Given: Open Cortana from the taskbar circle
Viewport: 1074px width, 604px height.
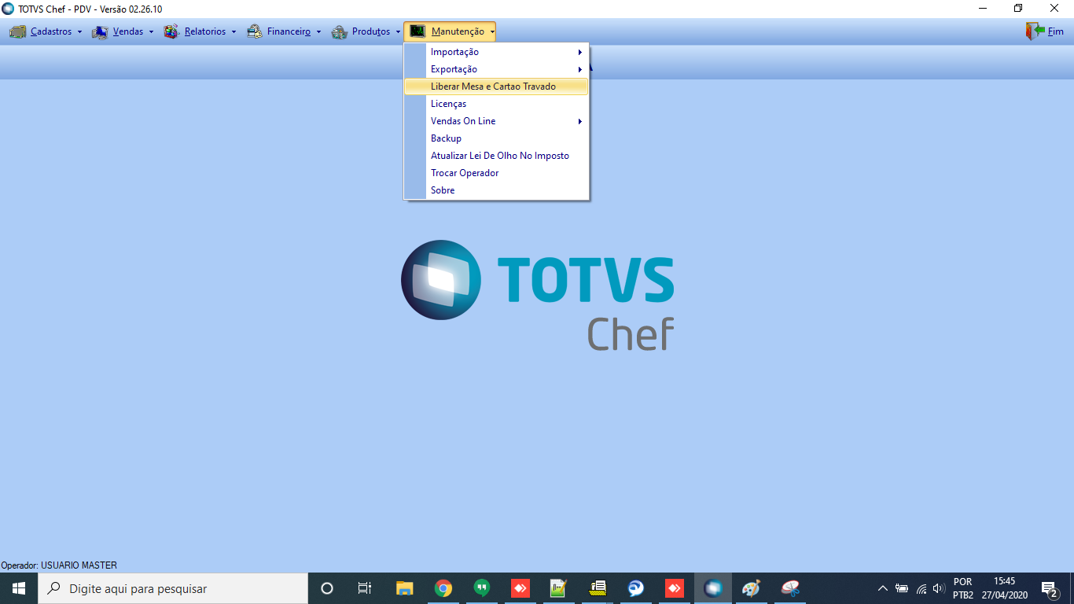Looking at the screenshot, I should click(x=327, y=588).
